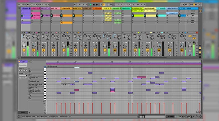The height and width of the screenshot is (121, 219).
Task: Switch on MIDI Map Mode
Action: (x=191, y=5)
